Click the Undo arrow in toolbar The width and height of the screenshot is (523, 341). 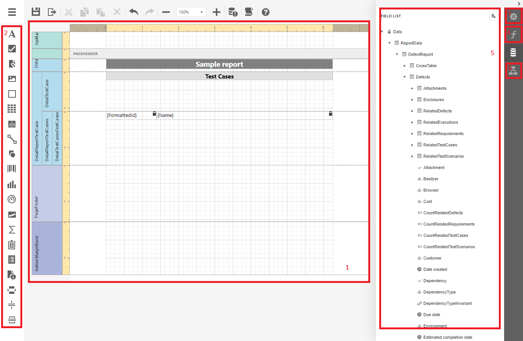coord(134,12)
